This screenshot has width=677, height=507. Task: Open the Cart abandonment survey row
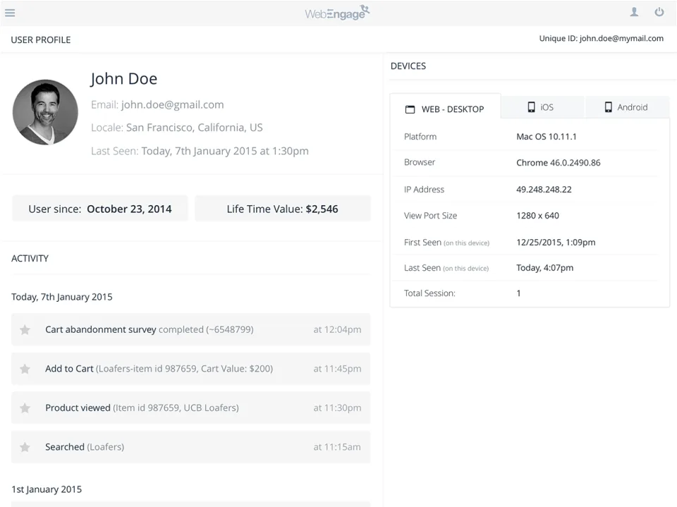[x=191, y=329]
